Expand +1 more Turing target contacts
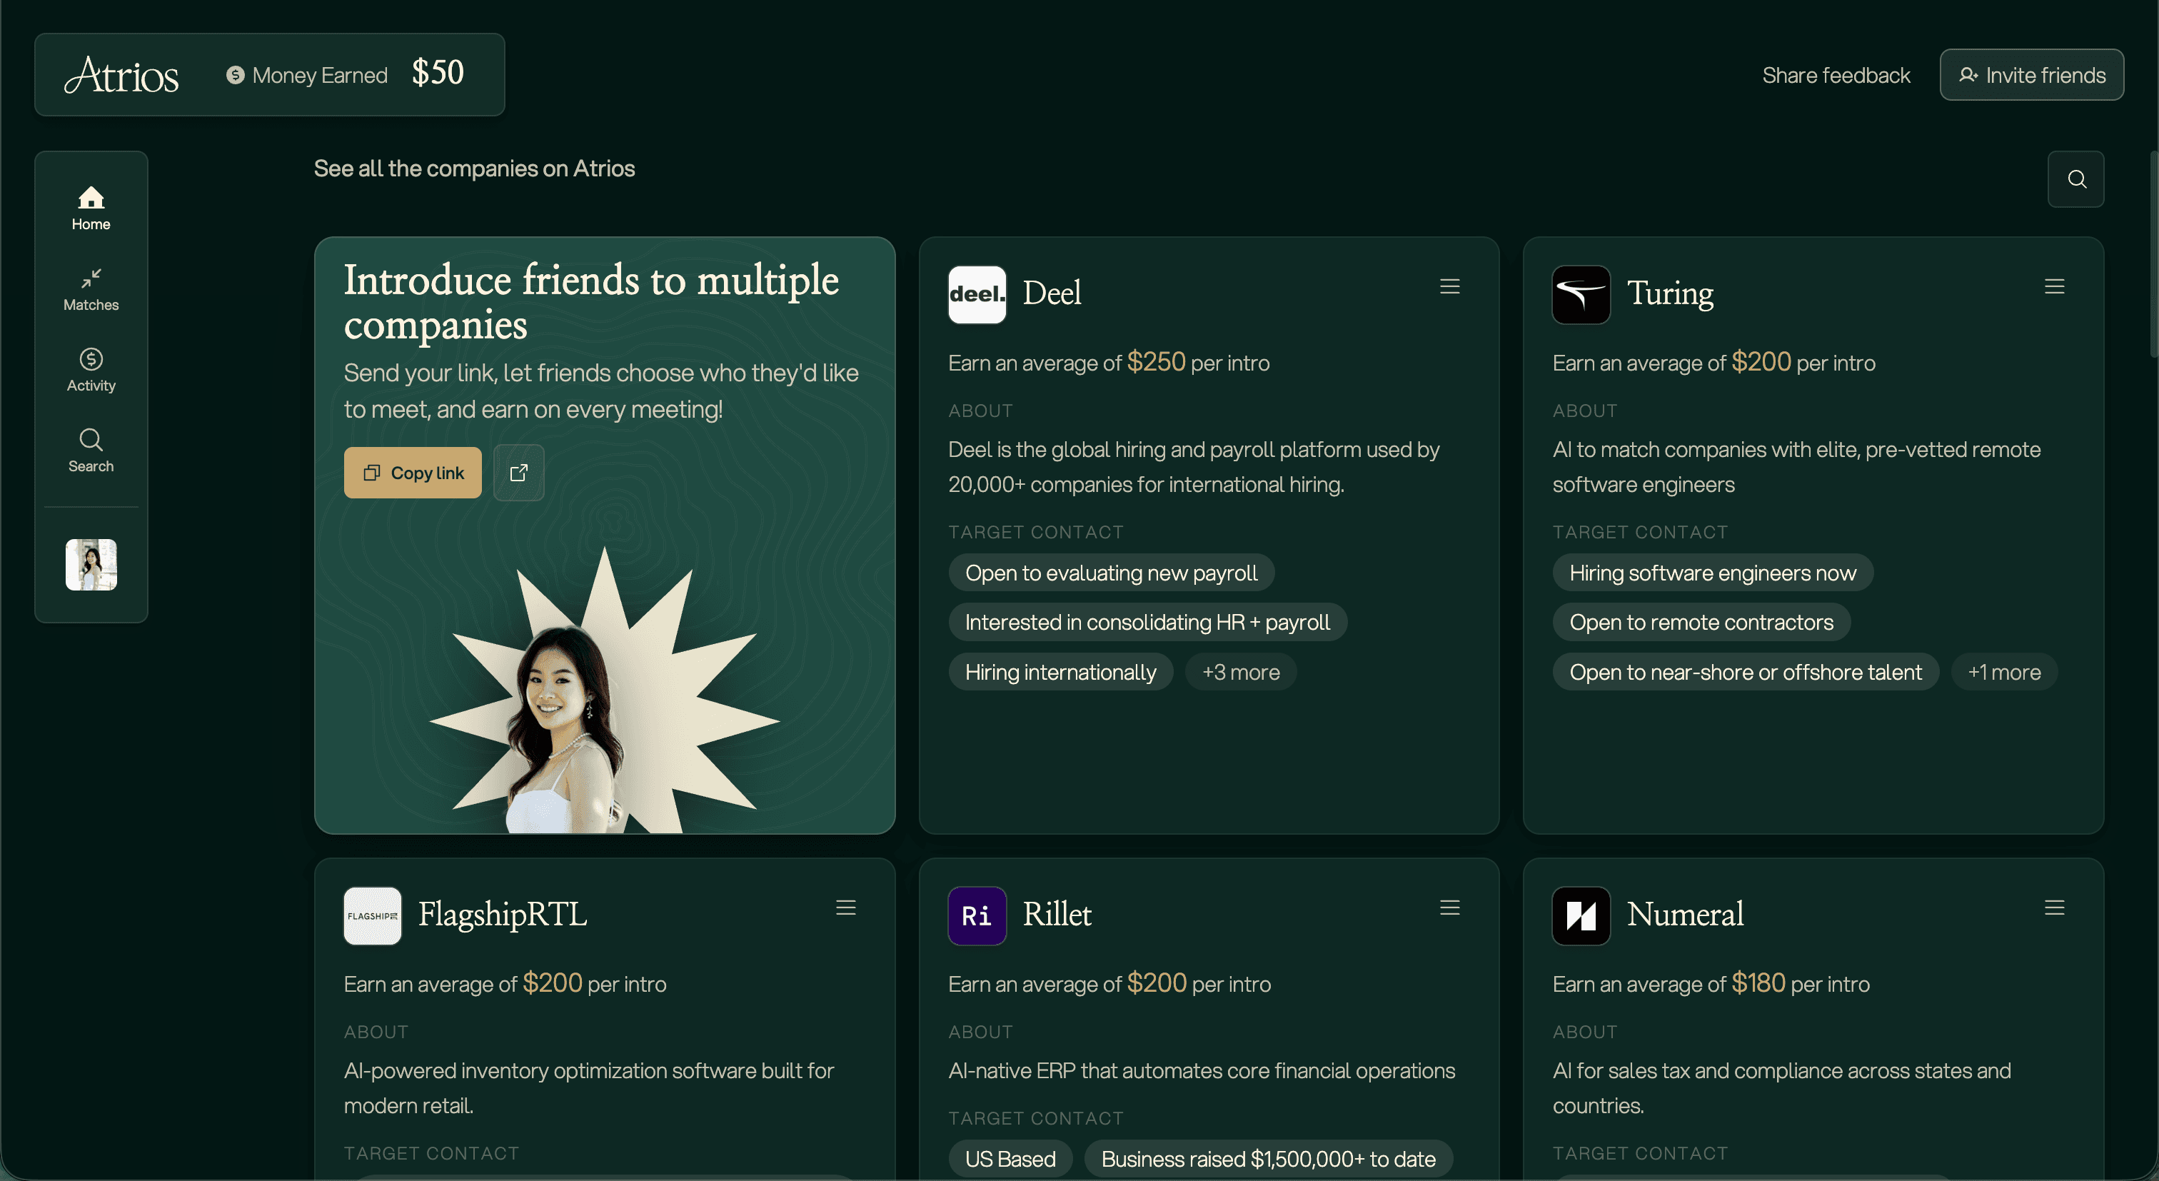The image size is (2159, 1181). (x=2004, y=672)
